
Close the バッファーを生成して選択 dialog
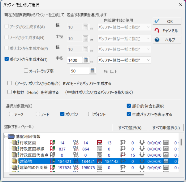(x=181, y=5)
